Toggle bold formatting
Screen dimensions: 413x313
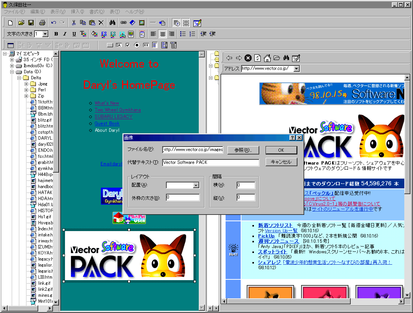(x=56, y=34)
